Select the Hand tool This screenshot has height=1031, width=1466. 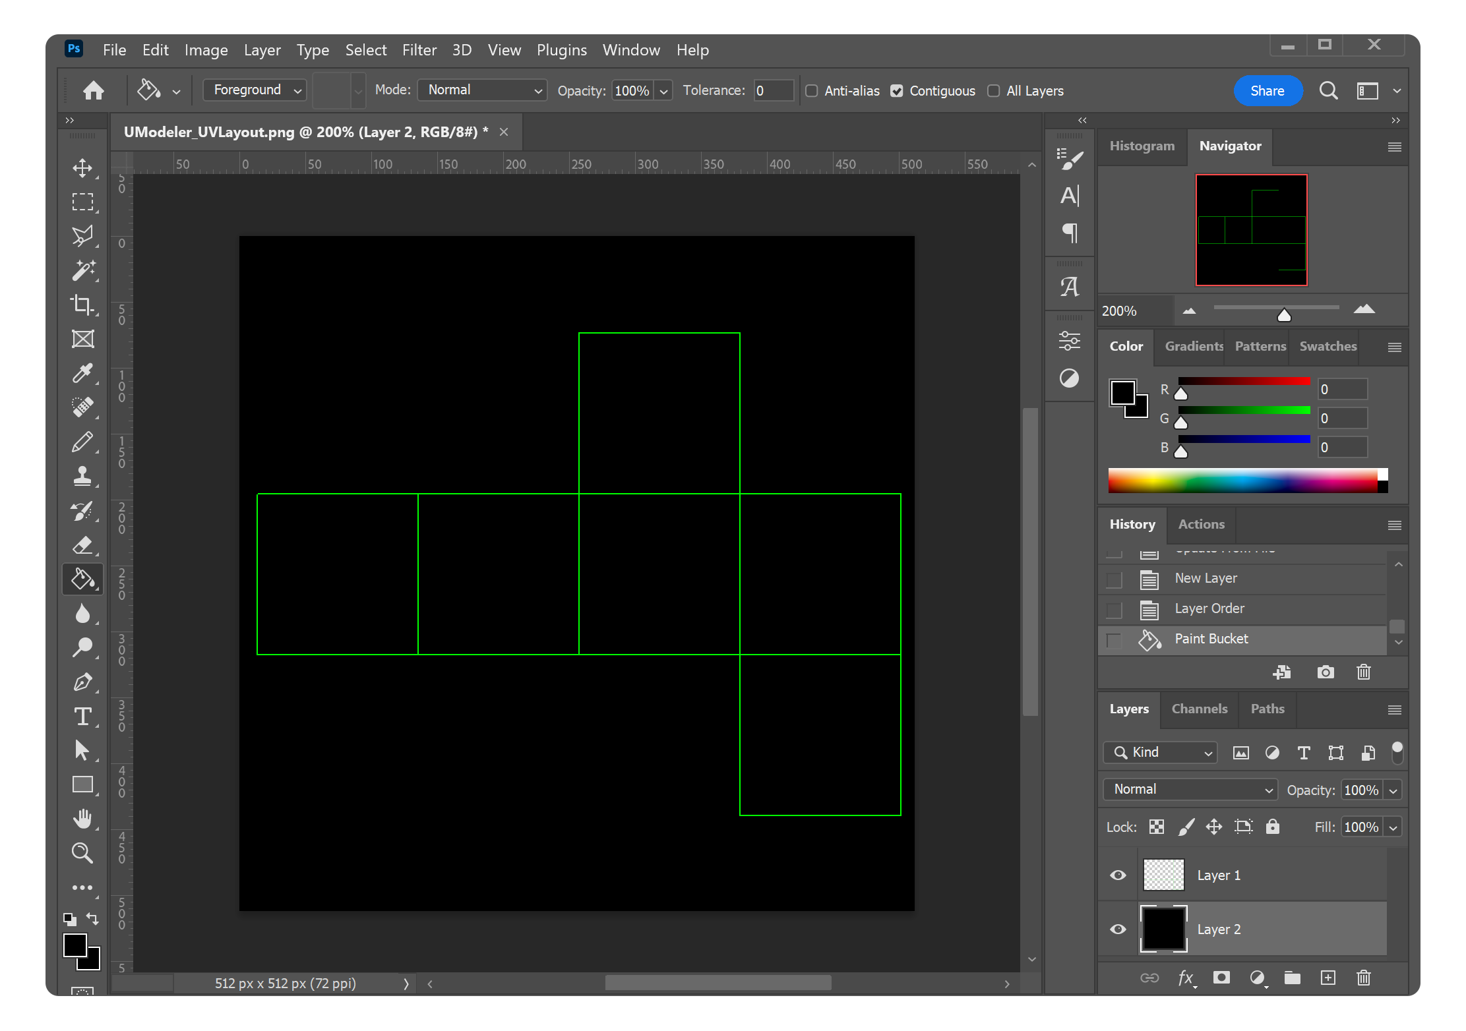click(x=82, y=819)
